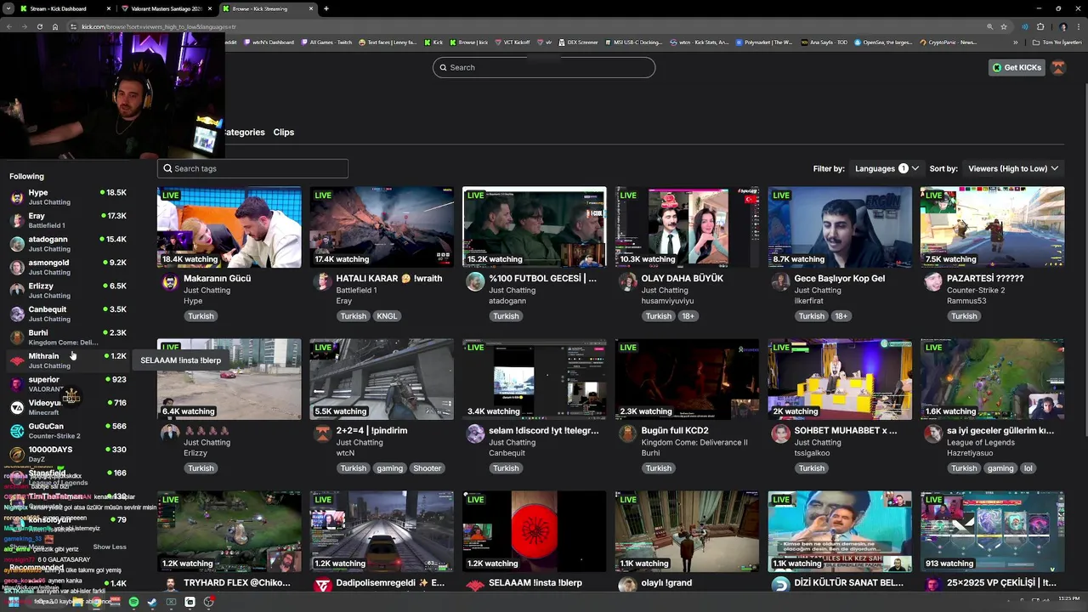
Task: Open the DEX Screener bookmark
Action: (x=578, y=42)
